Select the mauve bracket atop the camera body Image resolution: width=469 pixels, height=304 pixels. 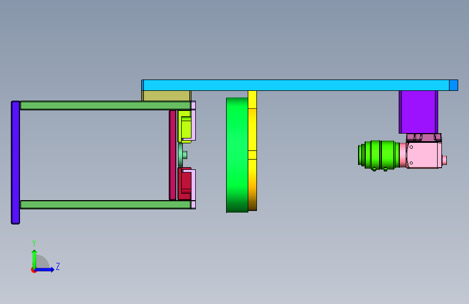pos(424,137)
